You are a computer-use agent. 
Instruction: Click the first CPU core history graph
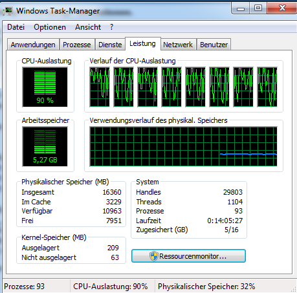(100, 87)
